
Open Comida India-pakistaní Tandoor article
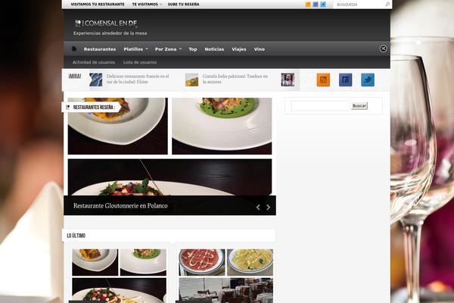[235, 79]
